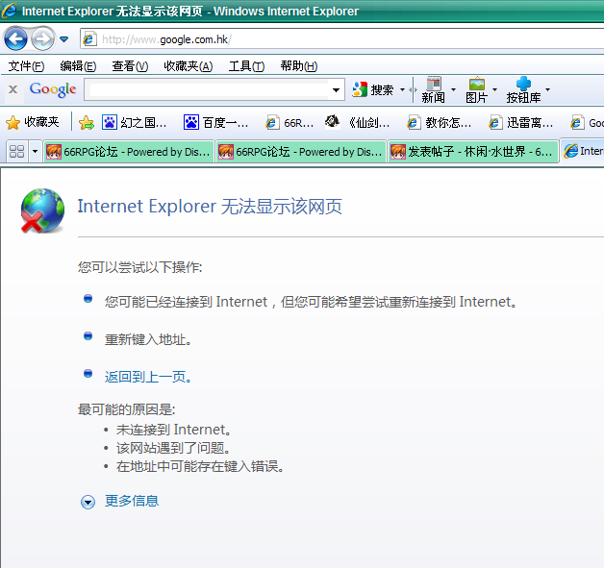Screen dimensions: 604x568
Task: Click the 搜索 button on Google toolbar
Action: [x=373, y=89]
